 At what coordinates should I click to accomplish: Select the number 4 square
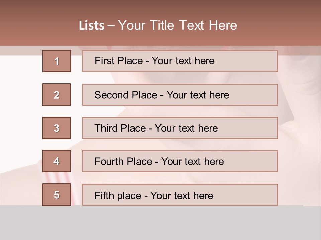pos(57,161)
